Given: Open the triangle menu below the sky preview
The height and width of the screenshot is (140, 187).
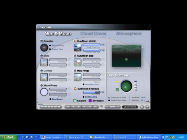Looking at the screenshot, I should click(138, 68).
